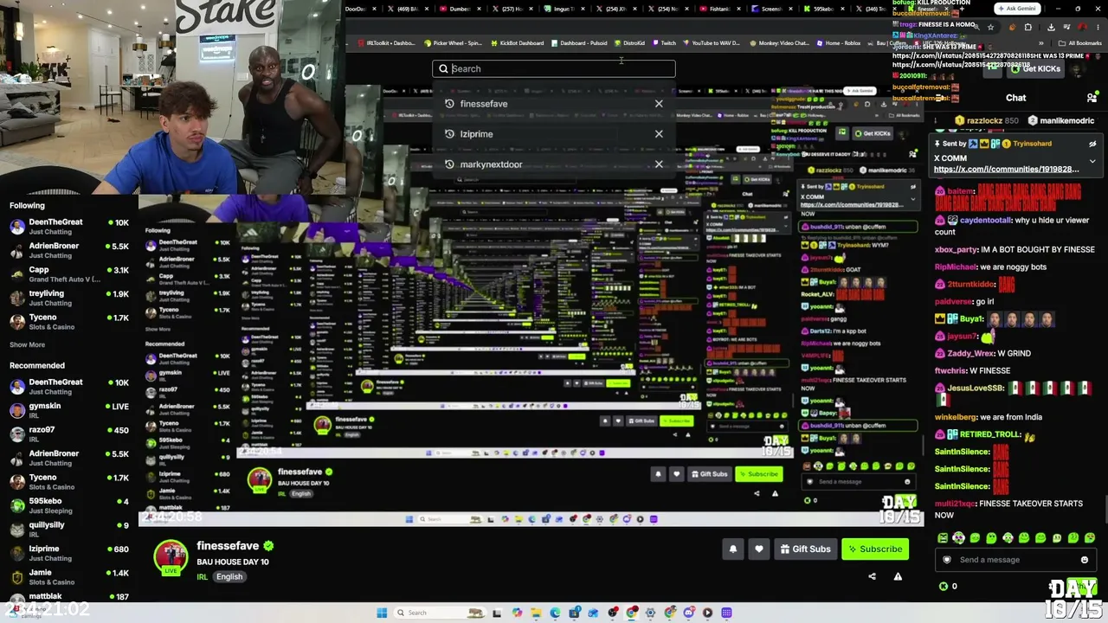
Task: Open All Bookmarks folder
Action: (1080, 43)
